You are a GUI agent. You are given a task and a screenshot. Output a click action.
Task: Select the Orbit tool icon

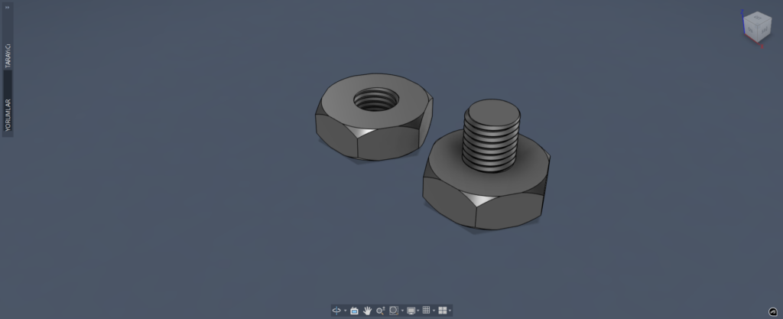336,311
